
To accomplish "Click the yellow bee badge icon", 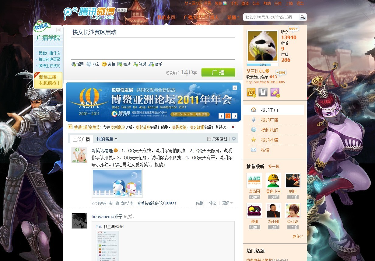I will click(x=251, y=92).
